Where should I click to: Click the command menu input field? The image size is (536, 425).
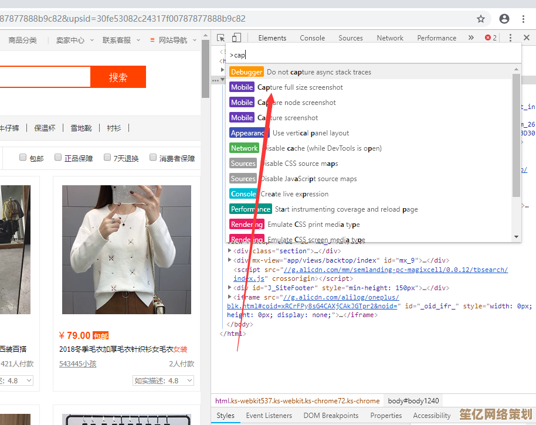point(374,55)
